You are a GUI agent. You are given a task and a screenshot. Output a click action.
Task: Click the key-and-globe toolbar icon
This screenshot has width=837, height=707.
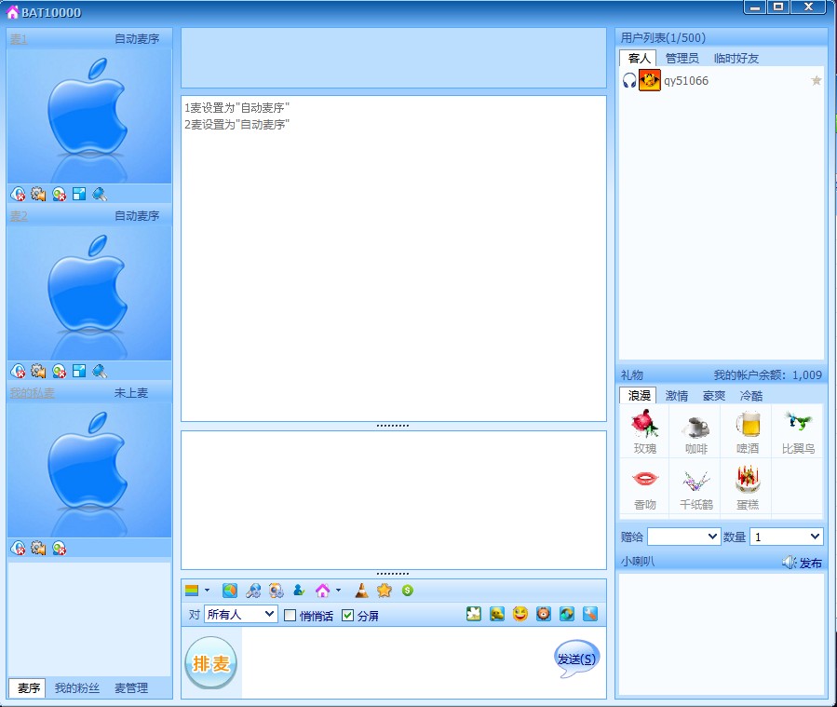point(253,590)
